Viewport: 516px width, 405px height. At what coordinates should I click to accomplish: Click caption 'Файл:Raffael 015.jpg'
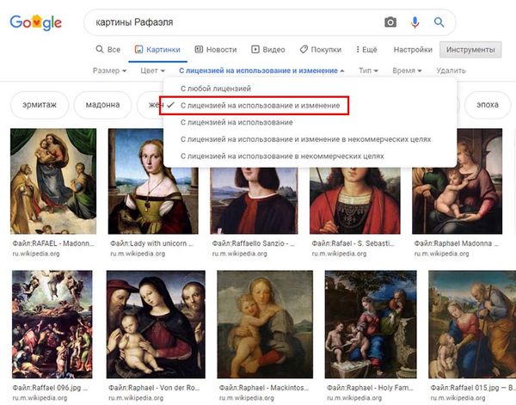[x=473, y=388]
